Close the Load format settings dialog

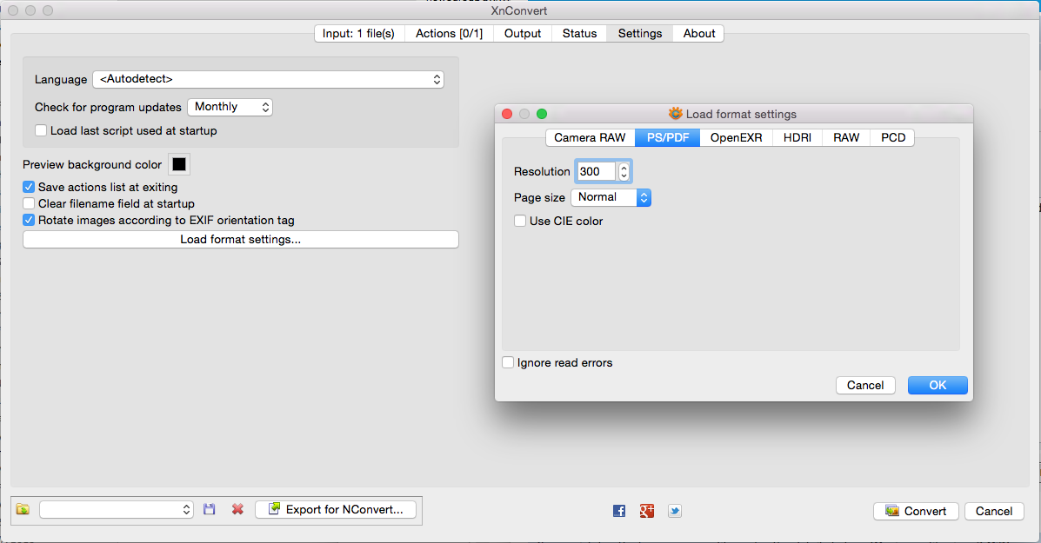coord(507,114)
